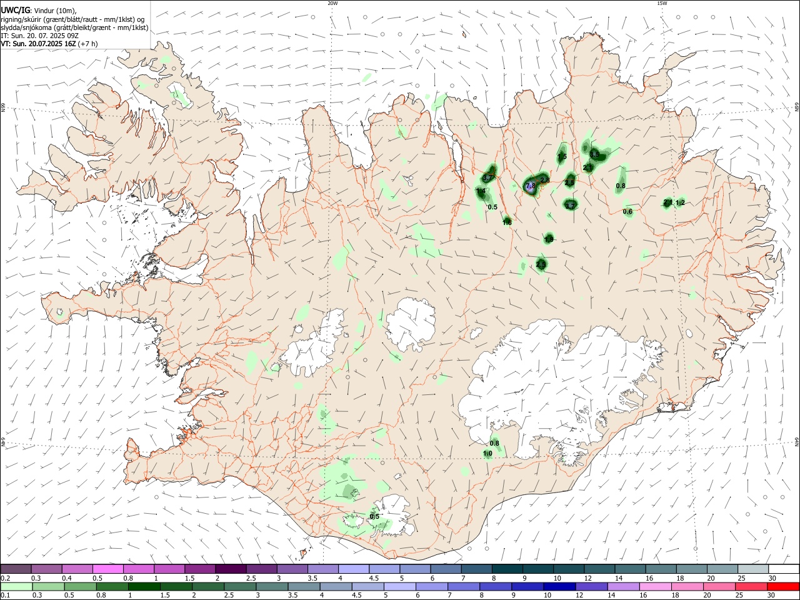Click the 7.8 precipitation value on the map
The width and height of the screenshot is (800, 600).
point(531,186)
